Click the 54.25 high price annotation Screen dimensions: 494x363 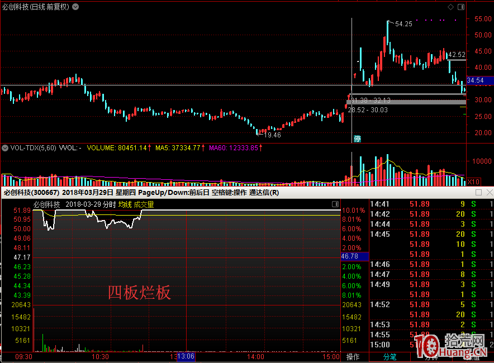[x=403, y=24]
